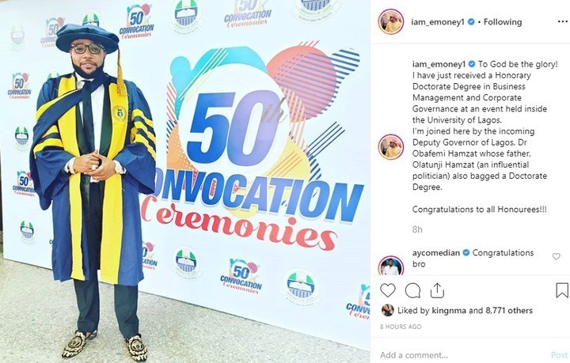Like the post with the heart icon
The width and height of the screenshot is (570, 363).
(387, 290)
